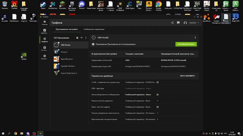Expand Вертикальная синхронизация dropdown

tap(158, 119)
